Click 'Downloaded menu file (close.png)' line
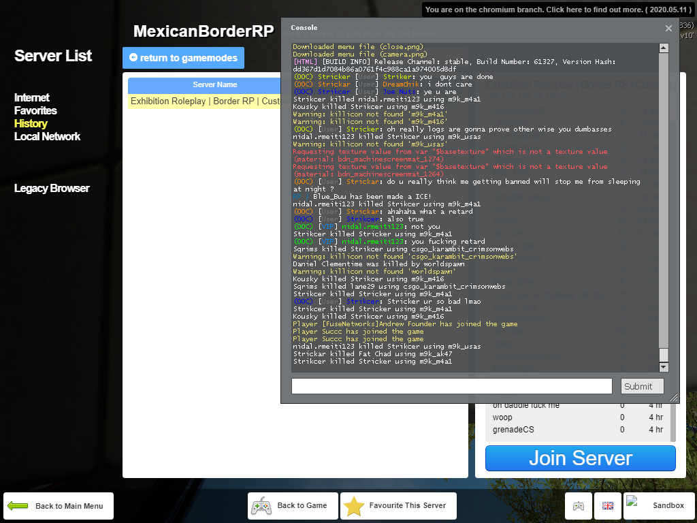Viewport: 697px width, 523px height. pyautogui.click(x=358, y=47)
